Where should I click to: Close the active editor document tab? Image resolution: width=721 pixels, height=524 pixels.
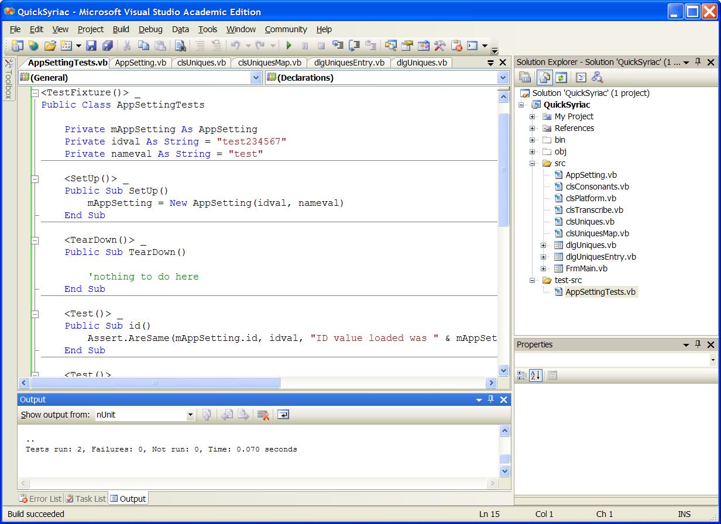click(503, 63)
